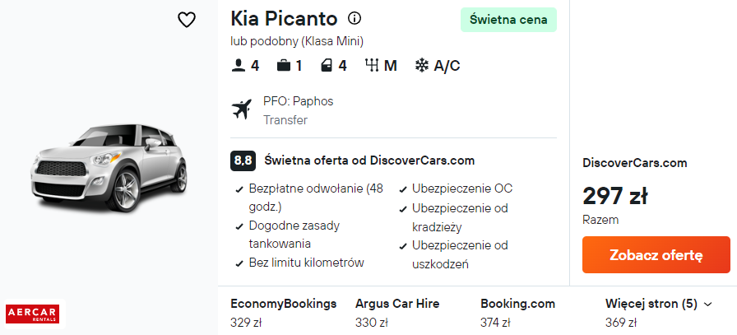Click the 'Transfer' label
The image size is (737, 335).
(x=285, y=120)
